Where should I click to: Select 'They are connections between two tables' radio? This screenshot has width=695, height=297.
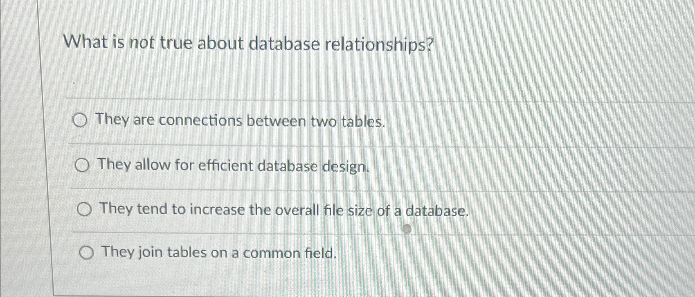pyautogui.click(x=80, y=121)
